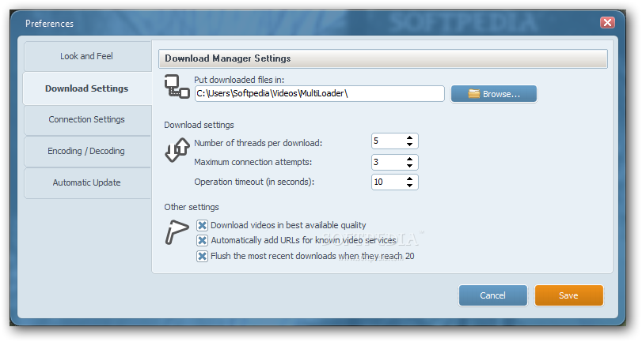Viewport: 642px width, 342px height.
Task: Decrease operation timeout seconds
Action: click(409, 186)
